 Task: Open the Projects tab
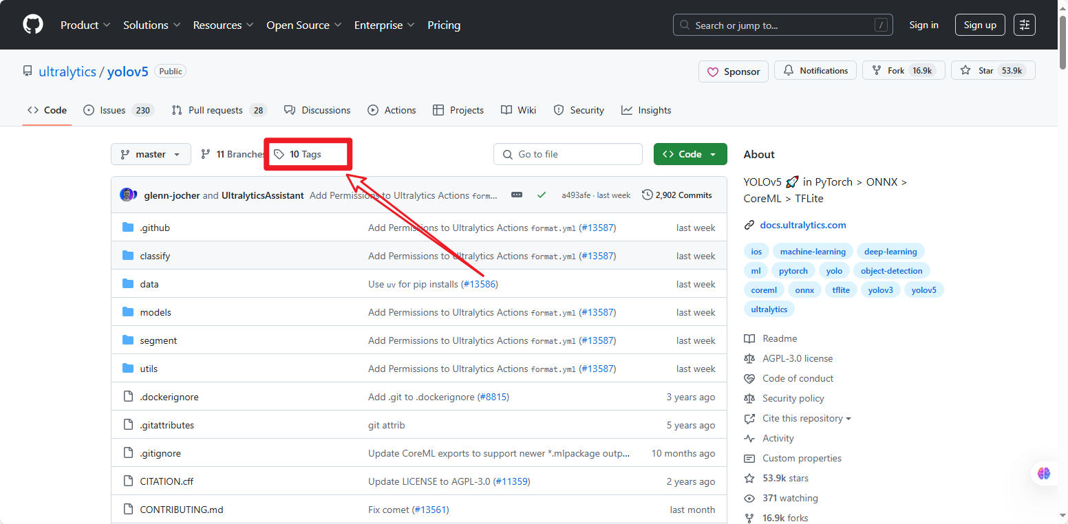(458, 110)
